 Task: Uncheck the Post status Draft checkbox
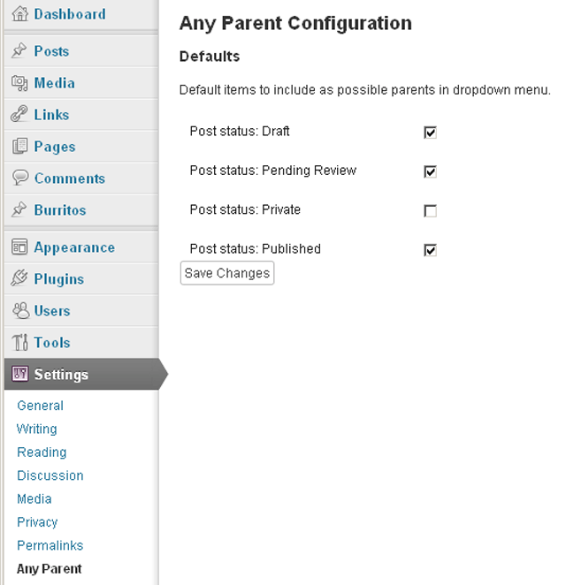pos(430,133)
